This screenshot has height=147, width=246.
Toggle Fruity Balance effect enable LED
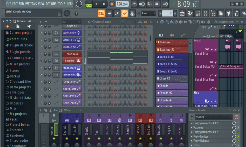pos(238,141)
